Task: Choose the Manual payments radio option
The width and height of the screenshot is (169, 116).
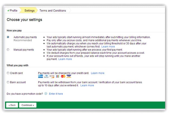Action: 8,50
